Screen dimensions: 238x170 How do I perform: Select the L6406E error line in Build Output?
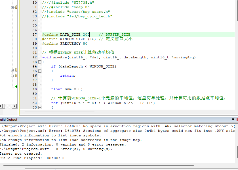coord(117,126)
